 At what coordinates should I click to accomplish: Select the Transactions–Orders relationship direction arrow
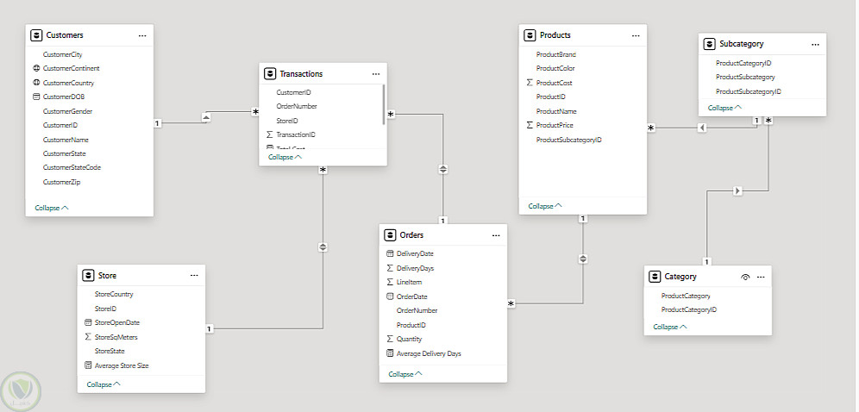coord(443,169)
